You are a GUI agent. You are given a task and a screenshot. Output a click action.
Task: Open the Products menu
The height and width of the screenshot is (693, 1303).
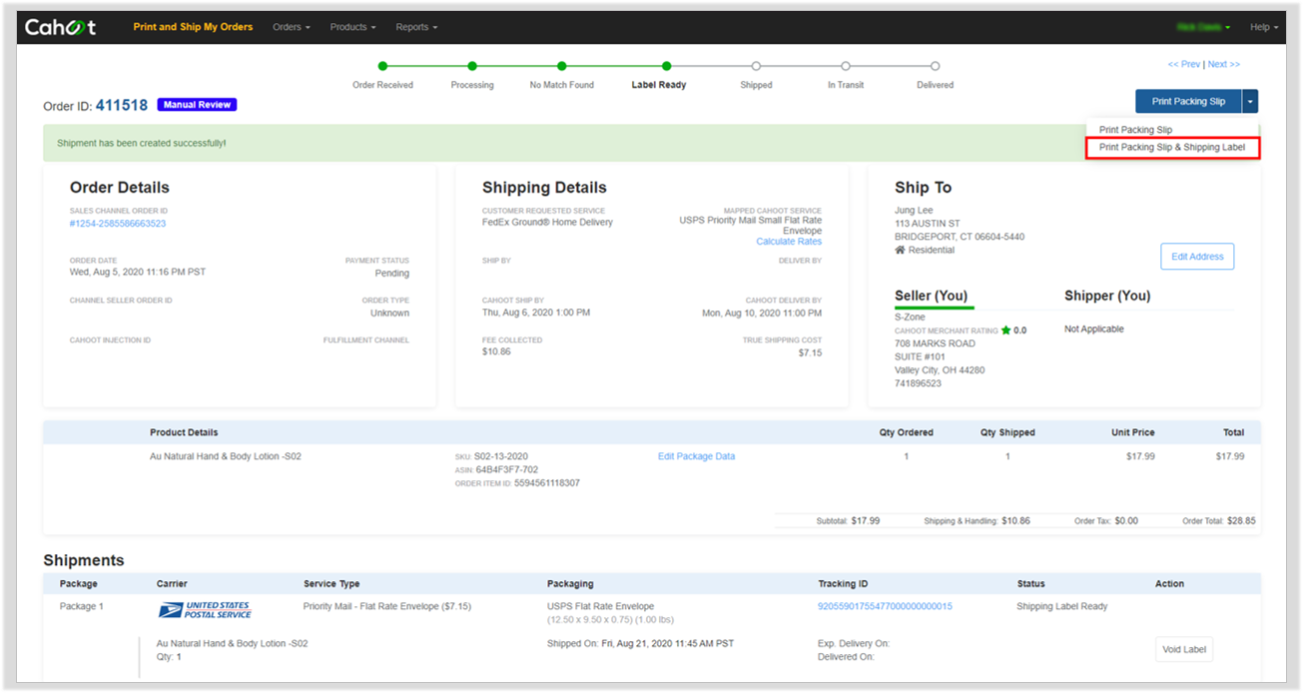(352, 27)
